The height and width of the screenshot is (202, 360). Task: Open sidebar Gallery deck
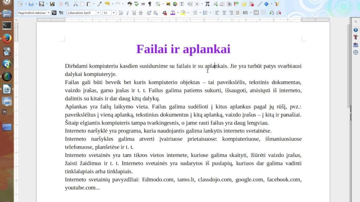356,45
